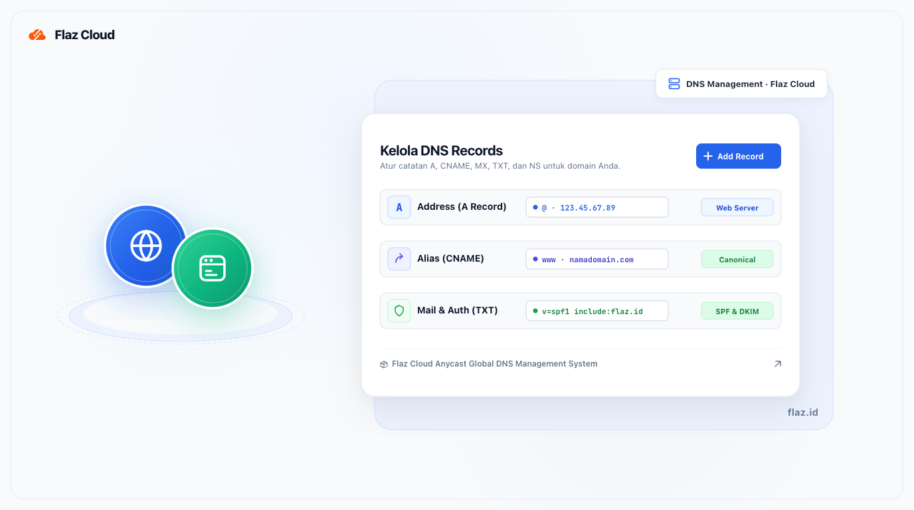
Task: Click the blue globe circle icon
Action: (x=146, y=246)
